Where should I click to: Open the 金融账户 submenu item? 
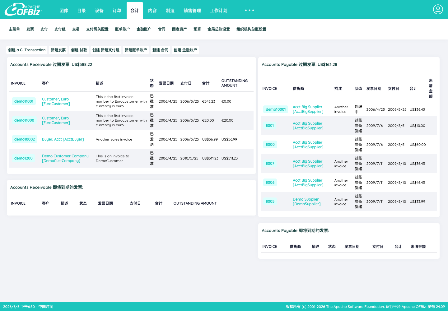144,29
